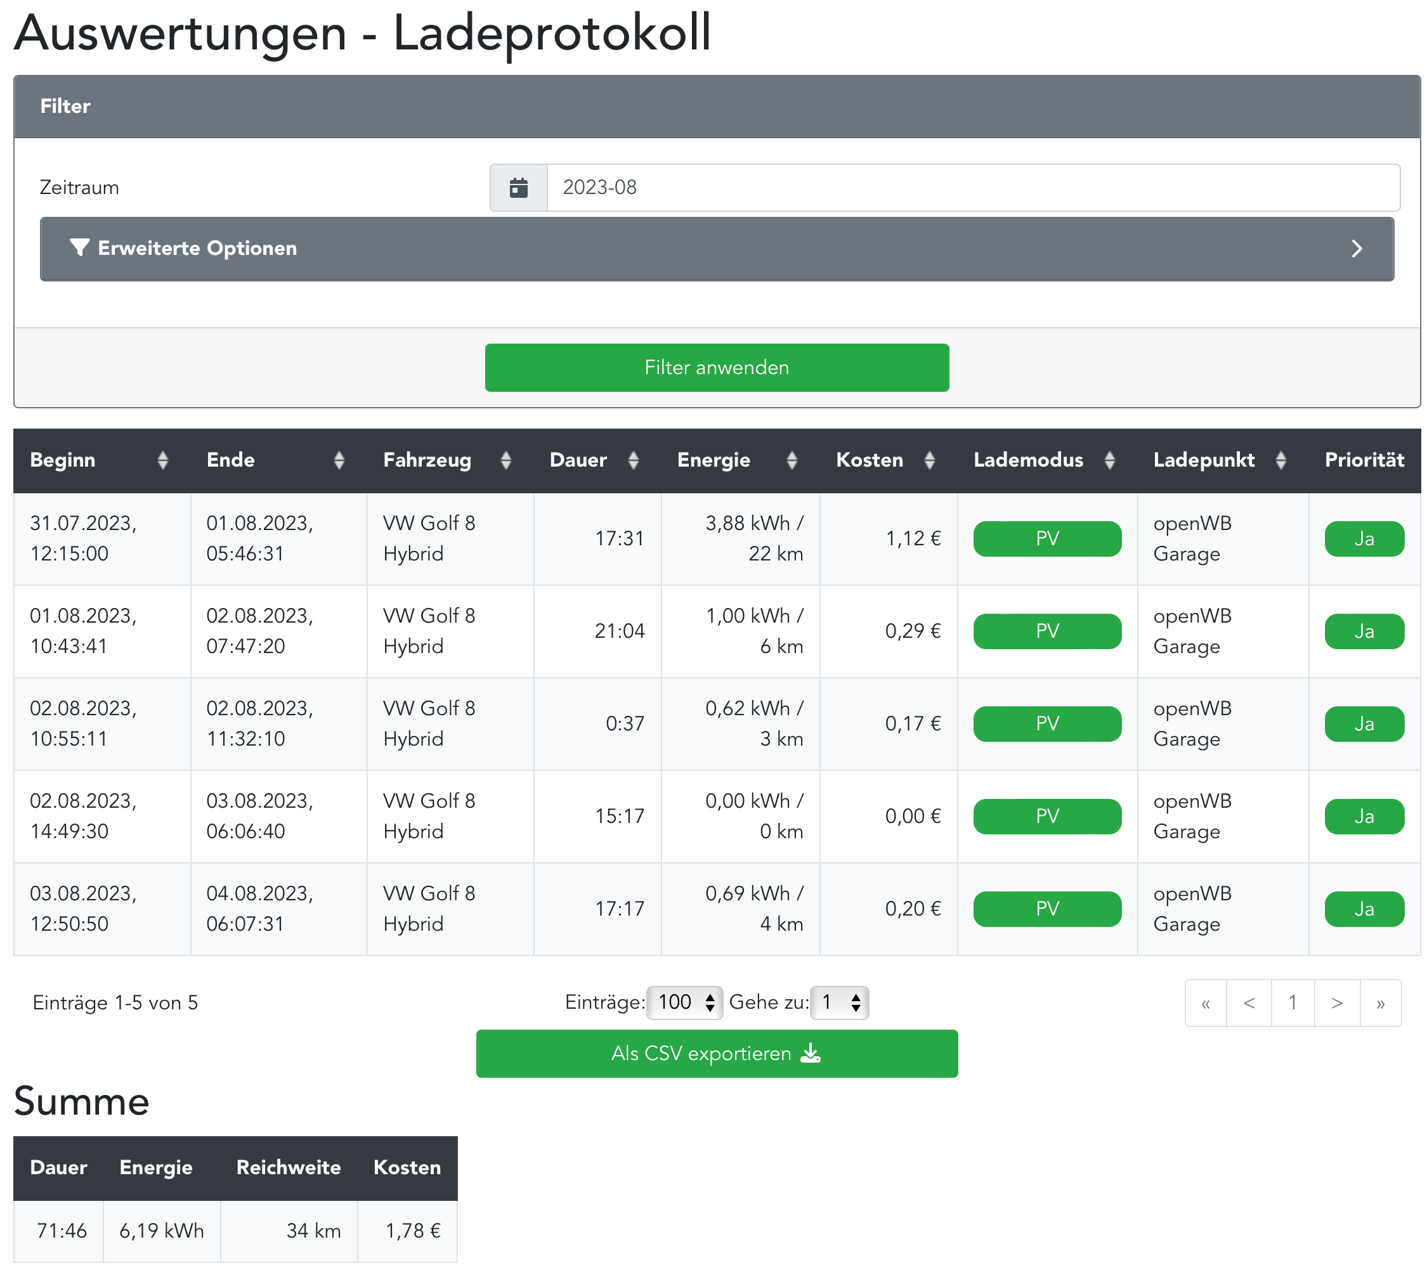Sort by Fahrzeug column sort icon
Screen dimensions: 1427x1282
505,460
